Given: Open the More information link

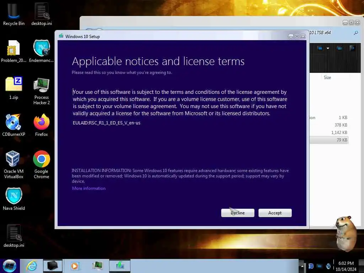Looking at the screenshot, I should point(89,188).
